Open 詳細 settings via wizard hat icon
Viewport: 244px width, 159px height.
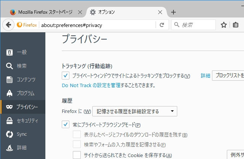[x=10, y=148]
